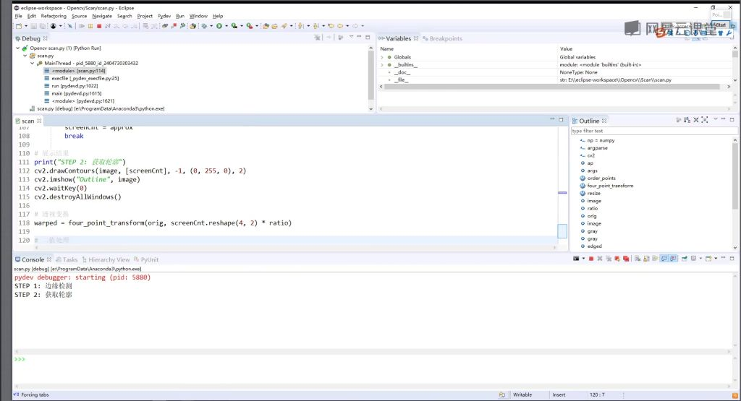Click Remove All Terminated Launches in Console toolbar

[x=609, y=259]
